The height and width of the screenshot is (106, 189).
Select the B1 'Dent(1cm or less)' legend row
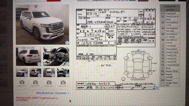(170, 18)
